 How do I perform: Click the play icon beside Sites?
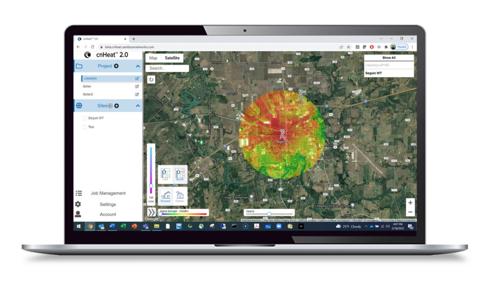(110, 106)
